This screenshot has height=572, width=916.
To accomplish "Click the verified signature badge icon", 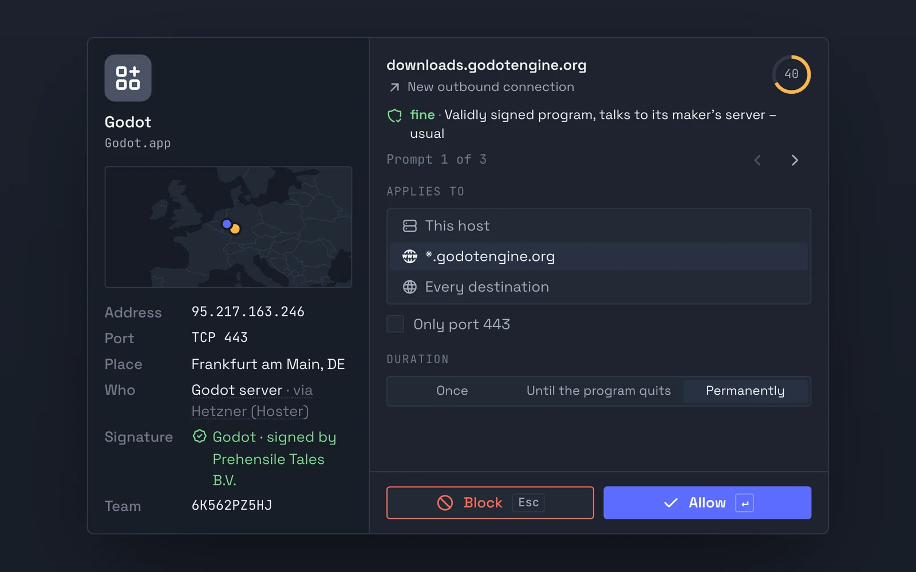I will tap(199, 436).
